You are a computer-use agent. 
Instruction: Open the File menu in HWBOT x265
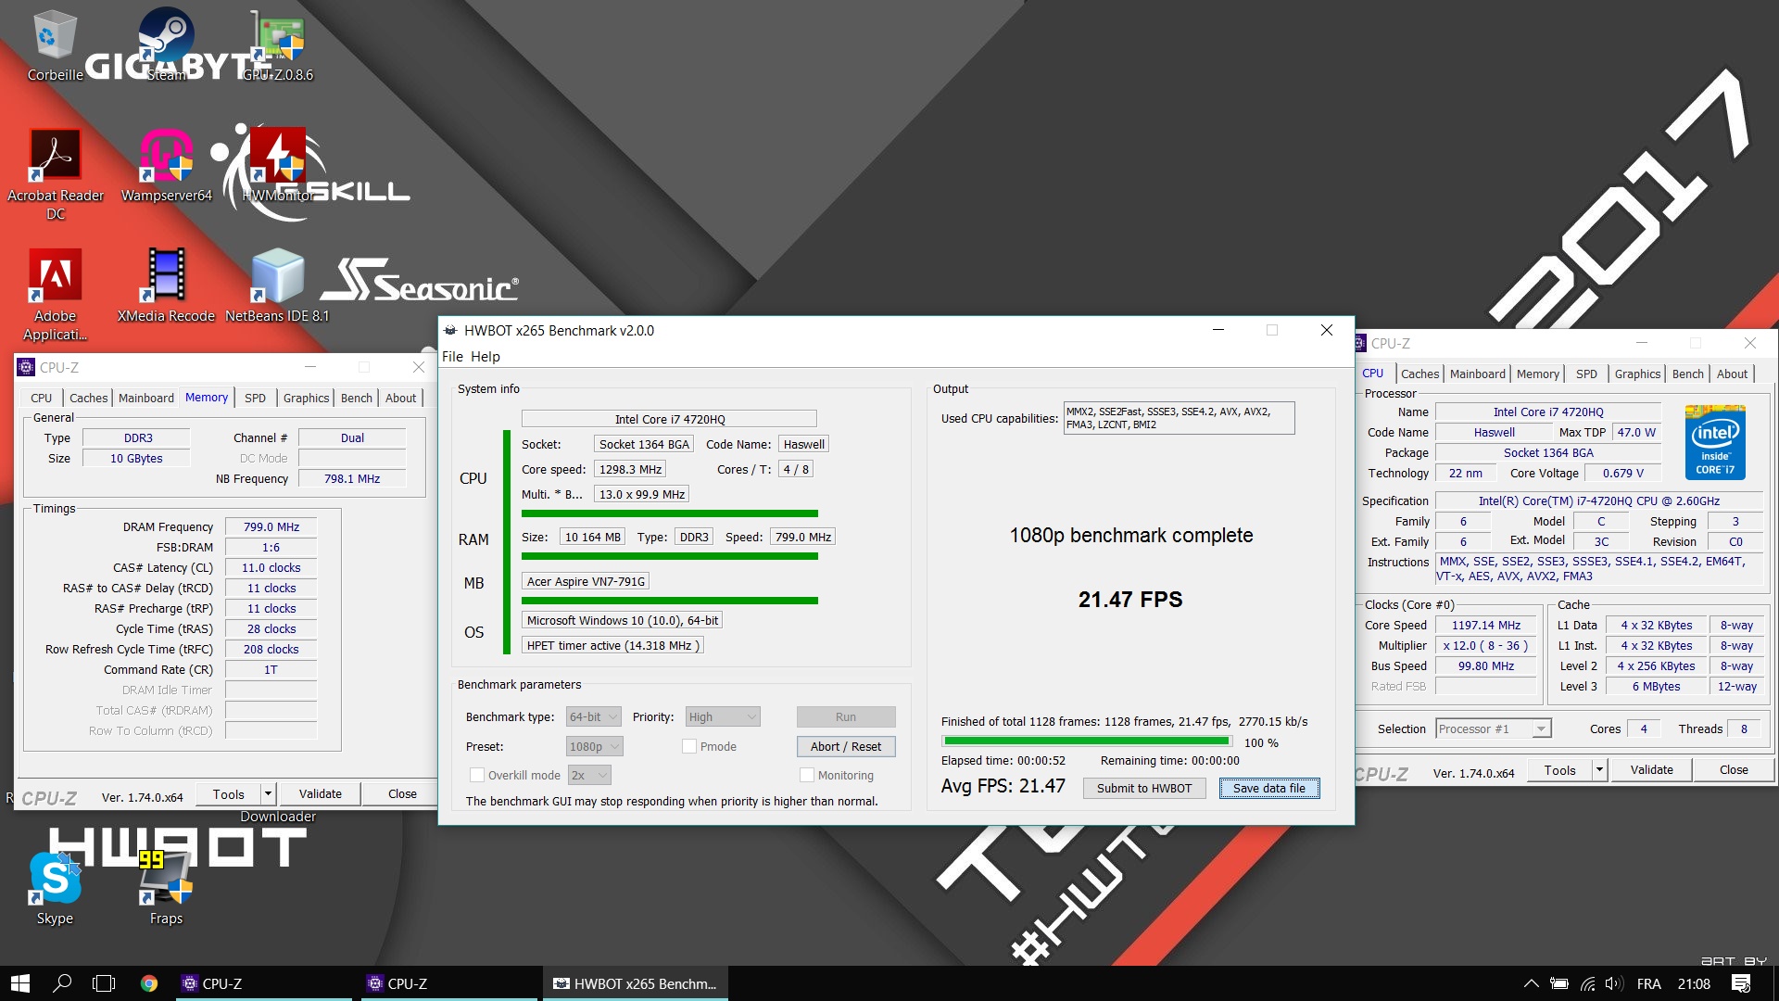[452, 357]
